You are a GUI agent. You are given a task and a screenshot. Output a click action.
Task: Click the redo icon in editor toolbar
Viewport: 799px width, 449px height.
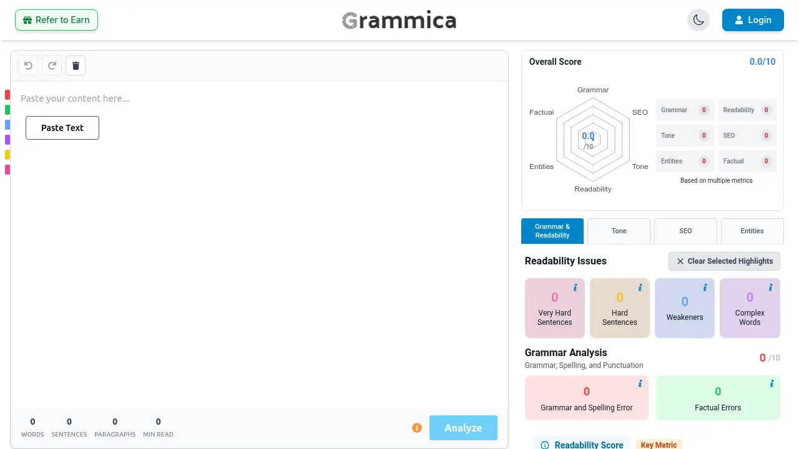[x=52, y=65]
